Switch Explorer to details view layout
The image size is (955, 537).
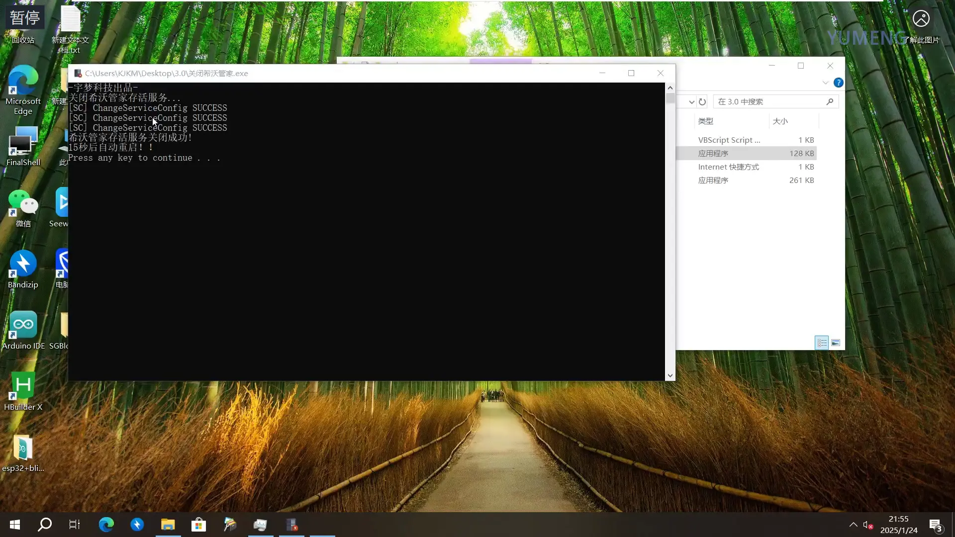[822, 343]
